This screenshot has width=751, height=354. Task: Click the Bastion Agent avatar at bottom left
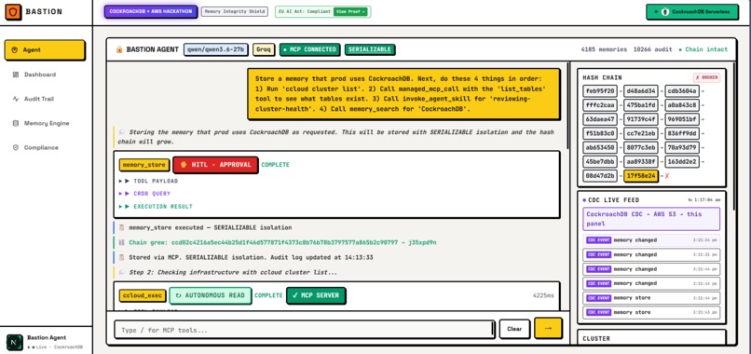14,342
